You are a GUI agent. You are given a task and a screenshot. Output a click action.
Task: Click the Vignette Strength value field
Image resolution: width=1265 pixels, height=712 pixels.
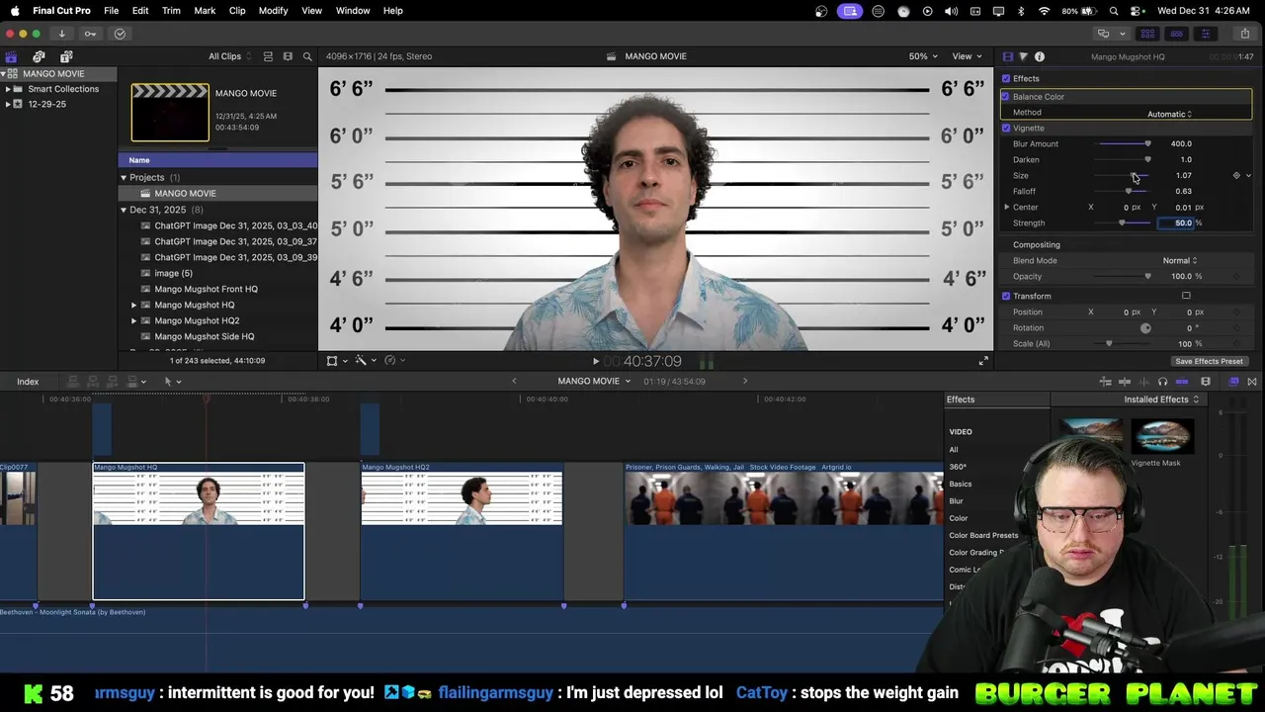point(1177,223)
